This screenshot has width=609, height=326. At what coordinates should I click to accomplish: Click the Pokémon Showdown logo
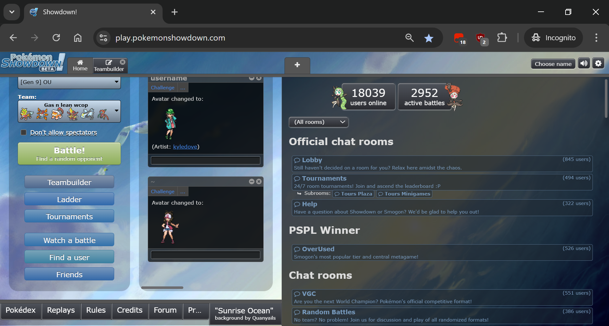coord(33,62)
